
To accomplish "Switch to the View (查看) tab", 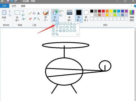I will (x=23, y=6).
